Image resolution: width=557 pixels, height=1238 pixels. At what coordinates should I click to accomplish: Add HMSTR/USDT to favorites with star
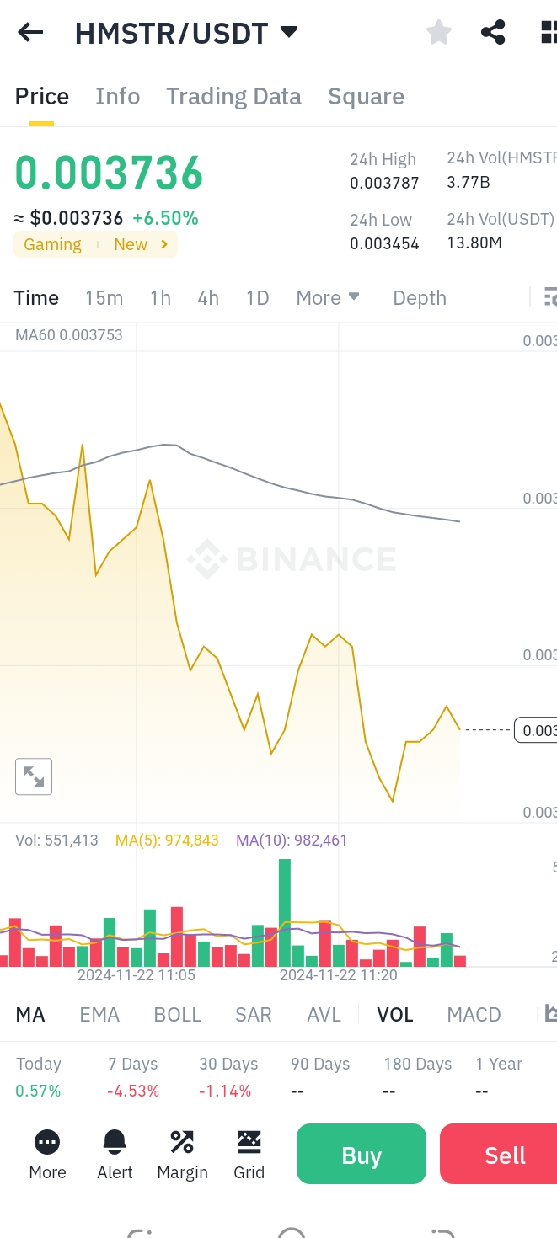pos(439,33)
